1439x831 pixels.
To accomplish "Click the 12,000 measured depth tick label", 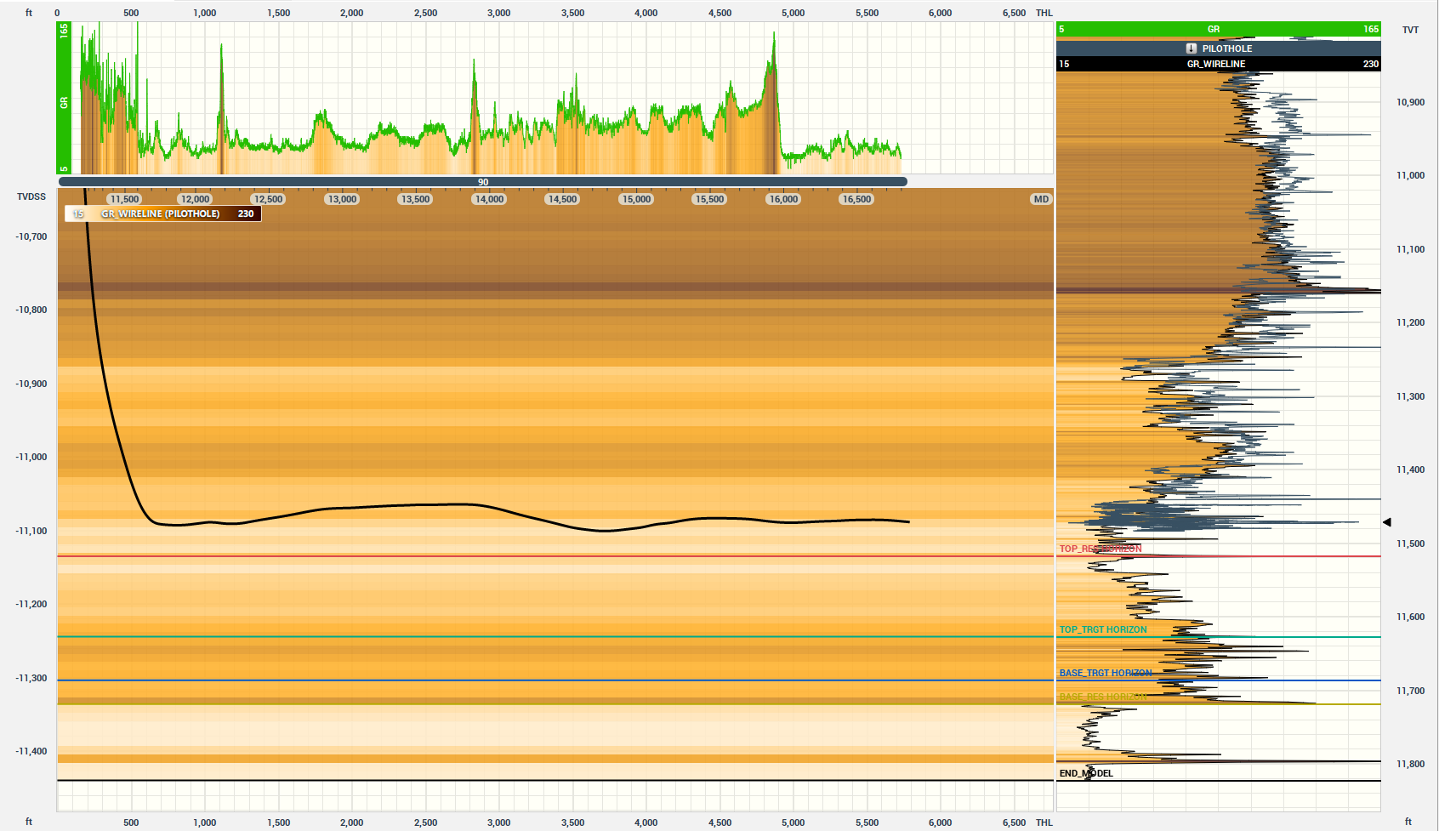I will pos(195,199).
